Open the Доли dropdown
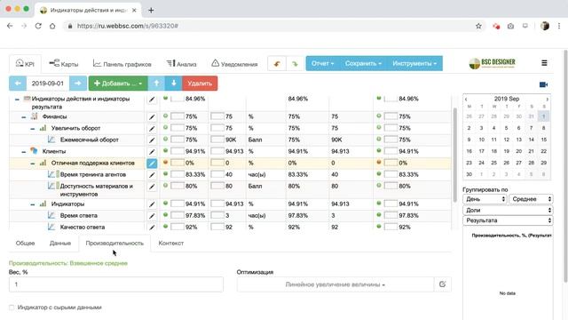568x320 pixels. pos(508,210)
